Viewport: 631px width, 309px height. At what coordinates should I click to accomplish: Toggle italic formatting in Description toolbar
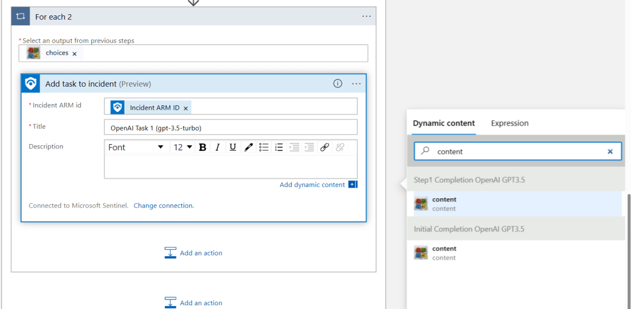click(x=217, y=147)
